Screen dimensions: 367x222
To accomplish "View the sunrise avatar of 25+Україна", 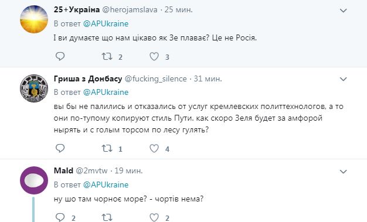I will 34,19.
